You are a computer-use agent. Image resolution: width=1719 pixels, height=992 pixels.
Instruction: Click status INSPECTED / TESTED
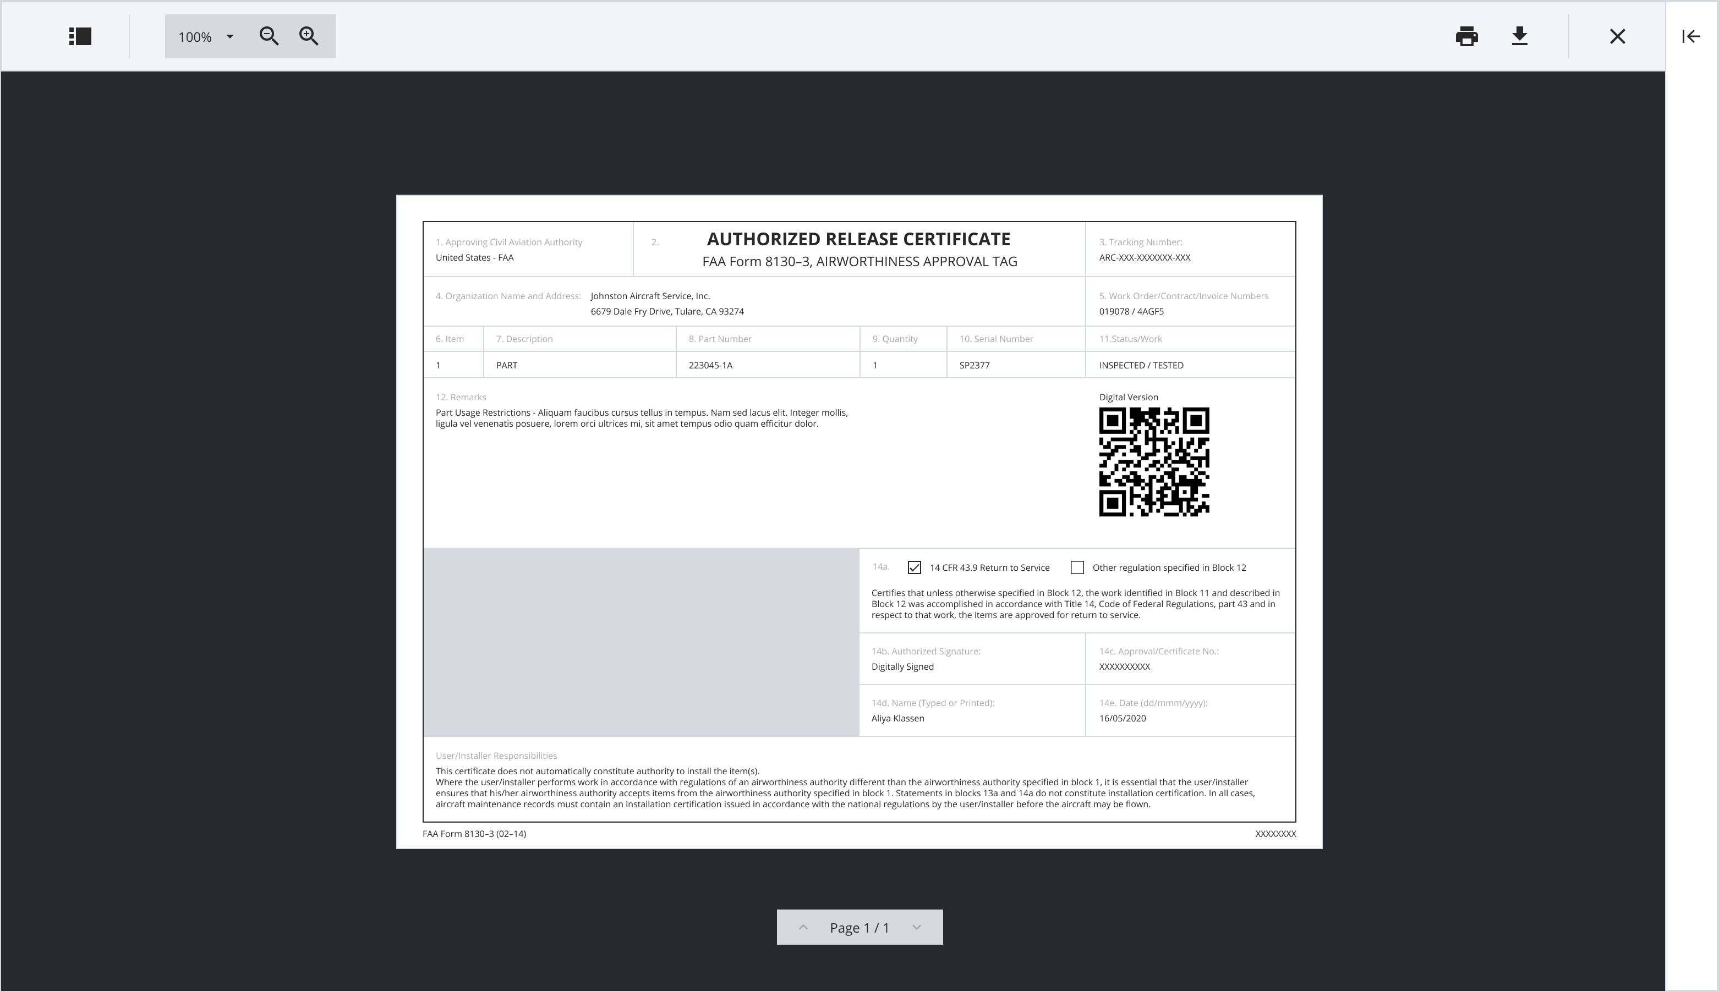click(1141, 365)
